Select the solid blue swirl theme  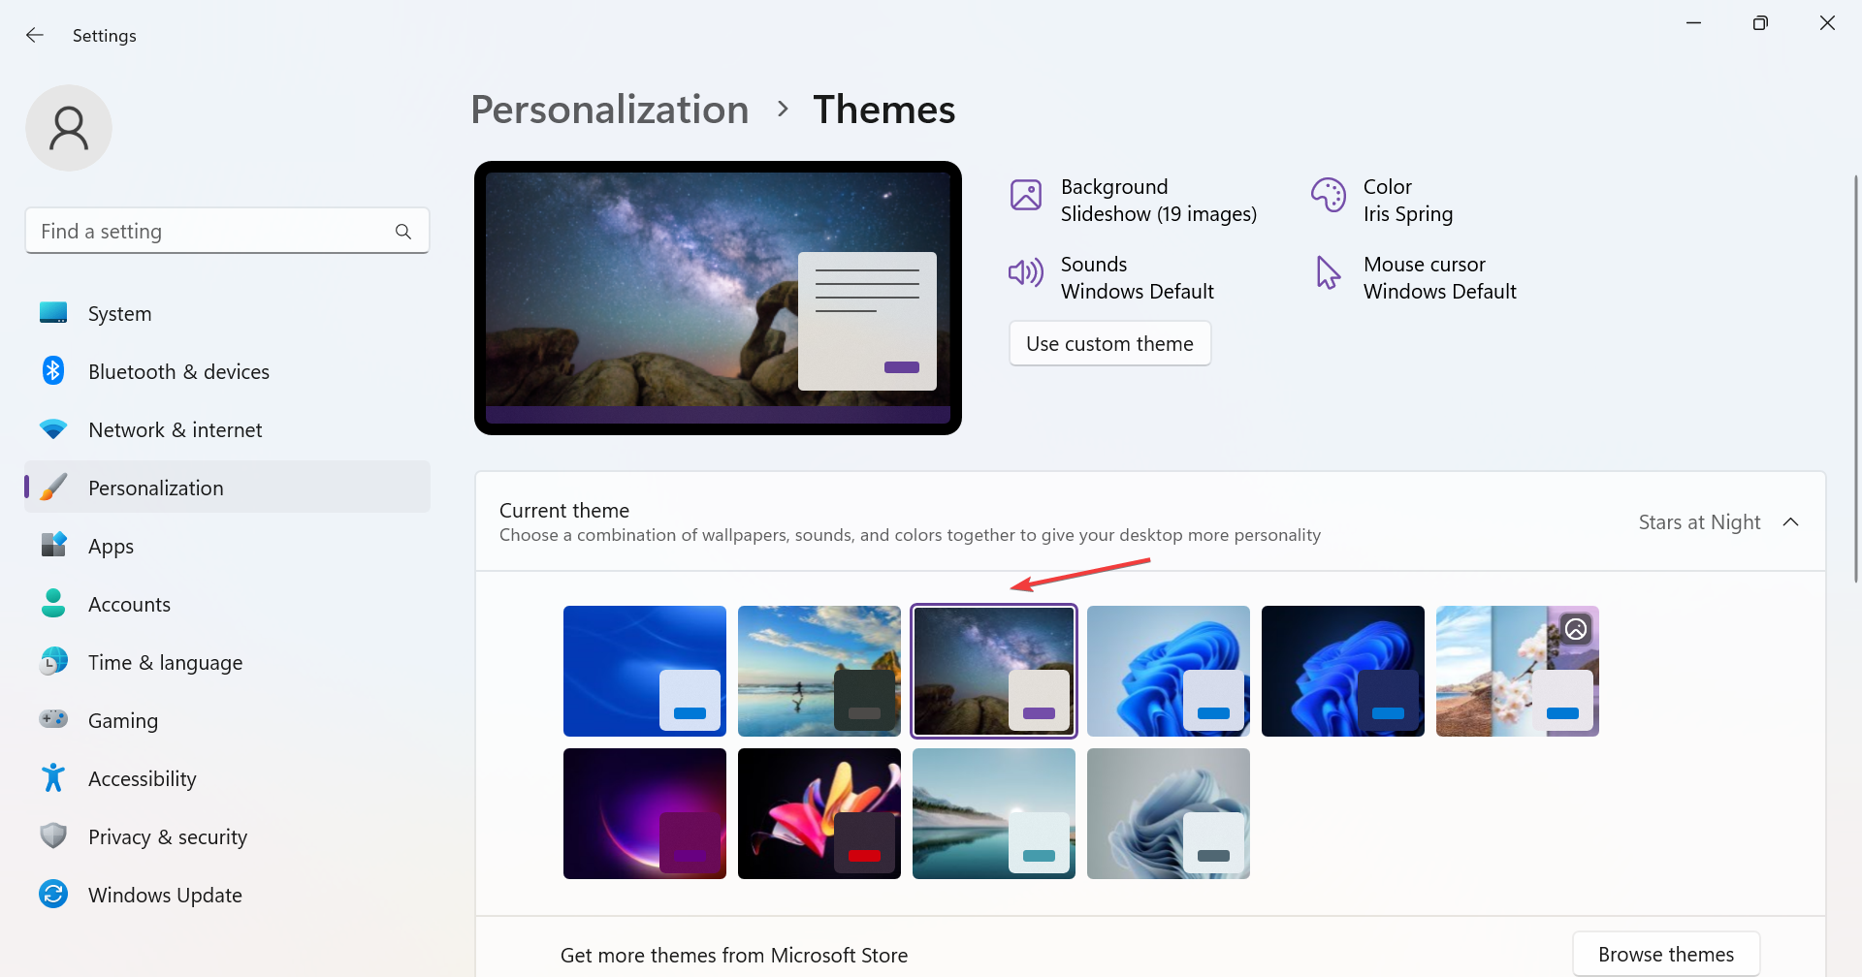(645, 671)
